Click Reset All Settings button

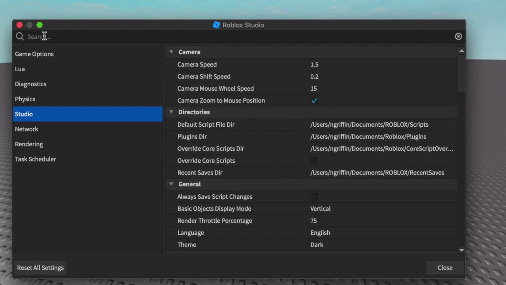pos(40,268)
